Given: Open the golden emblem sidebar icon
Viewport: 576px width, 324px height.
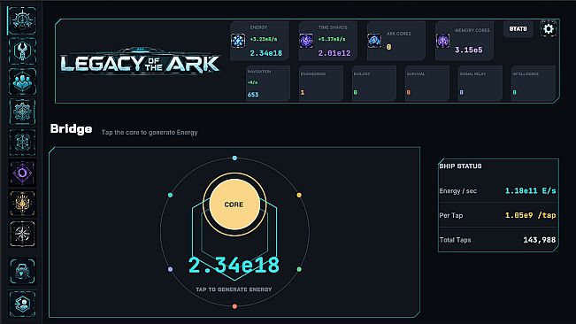Looking at the screenshot, I should (x=22, y=203).
